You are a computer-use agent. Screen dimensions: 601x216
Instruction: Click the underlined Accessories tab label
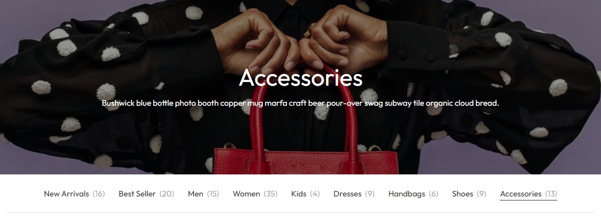click(521, 194)
